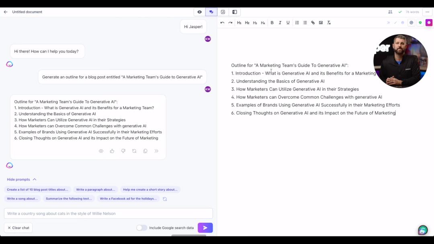Viewport: 434px width, 244px height.
Task: Regenerate the outline response
Action: [x=134, y=151]
